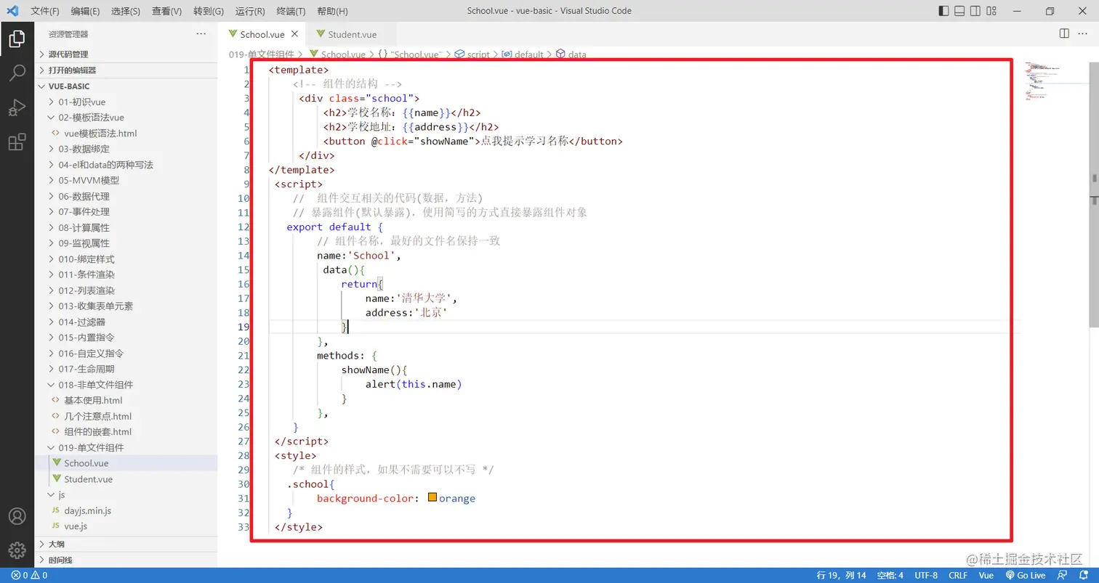Click the 'export default {' code line
Image resolution: width=1099 pixels, height=583 pixels.
[x=334, y=227]
